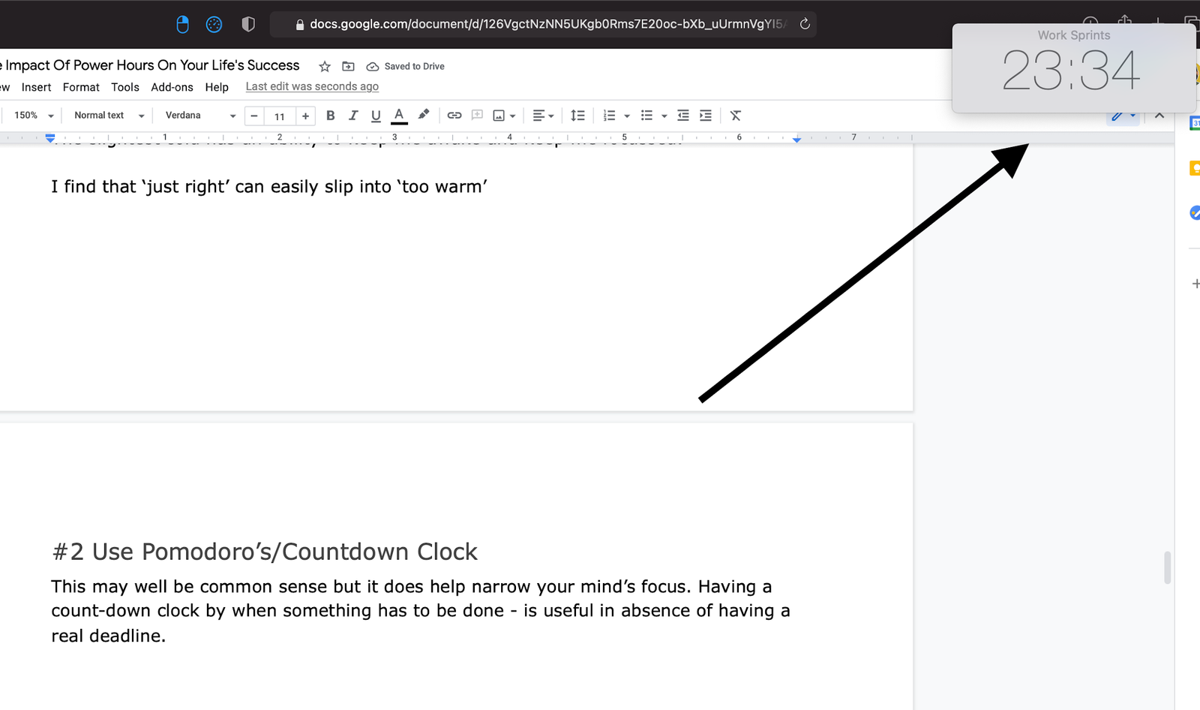
Task: Open the 150% zoom dropdown
Action: [34, 116]
